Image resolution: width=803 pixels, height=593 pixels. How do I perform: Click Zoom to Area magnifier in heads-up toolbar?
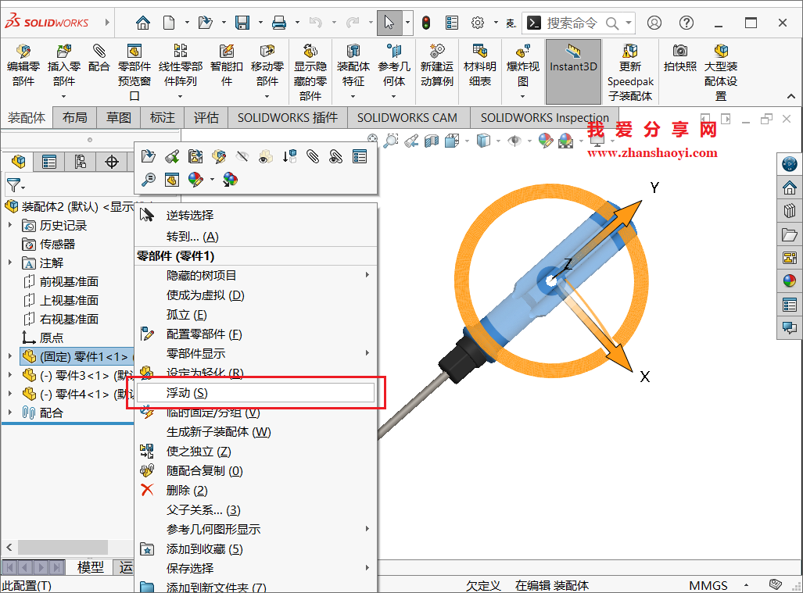391,140
